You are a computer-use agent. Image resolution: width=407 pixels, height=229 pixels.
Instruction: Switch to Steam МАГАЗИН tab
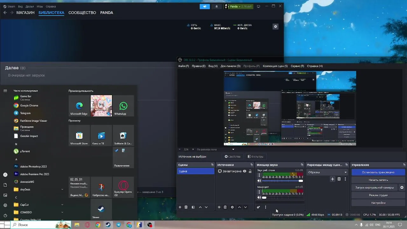tap(25, 13)
